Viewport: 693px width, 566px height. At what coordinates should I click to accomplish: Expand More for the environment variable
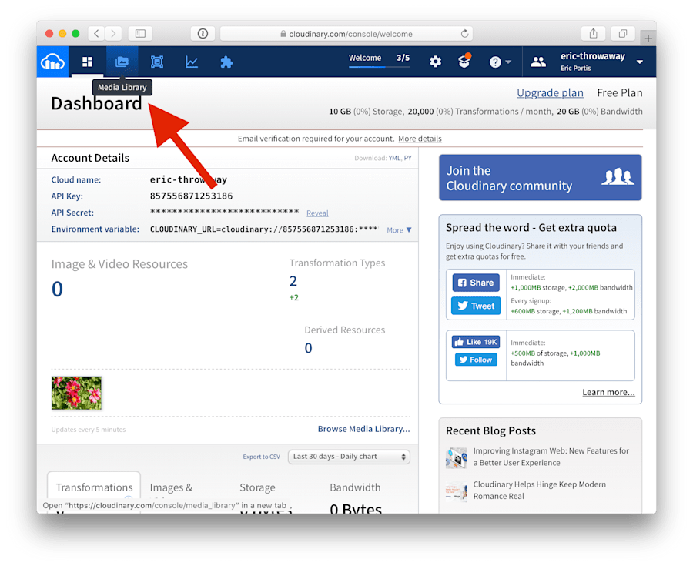coord(399,229)
